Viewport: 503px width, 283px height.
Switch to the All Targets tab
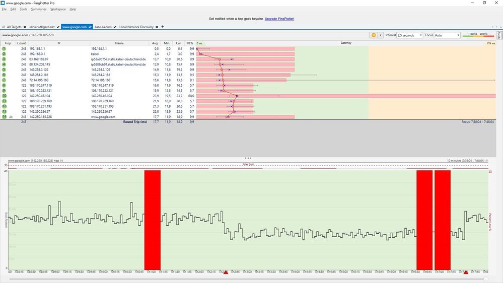point(14,27)
